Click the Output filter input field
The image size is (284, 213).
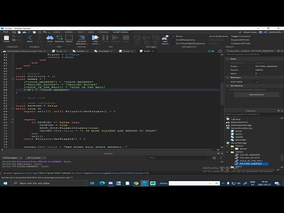[178, 158]
